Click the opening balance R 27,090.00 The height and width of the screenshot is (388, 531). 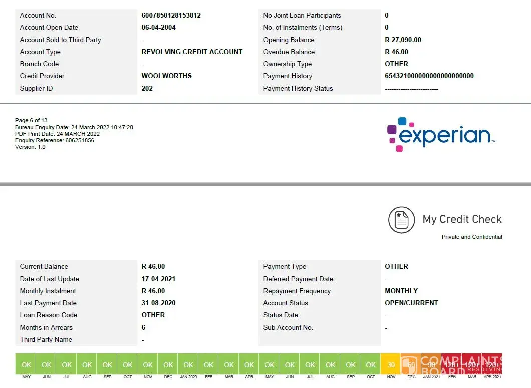[403, 40]
